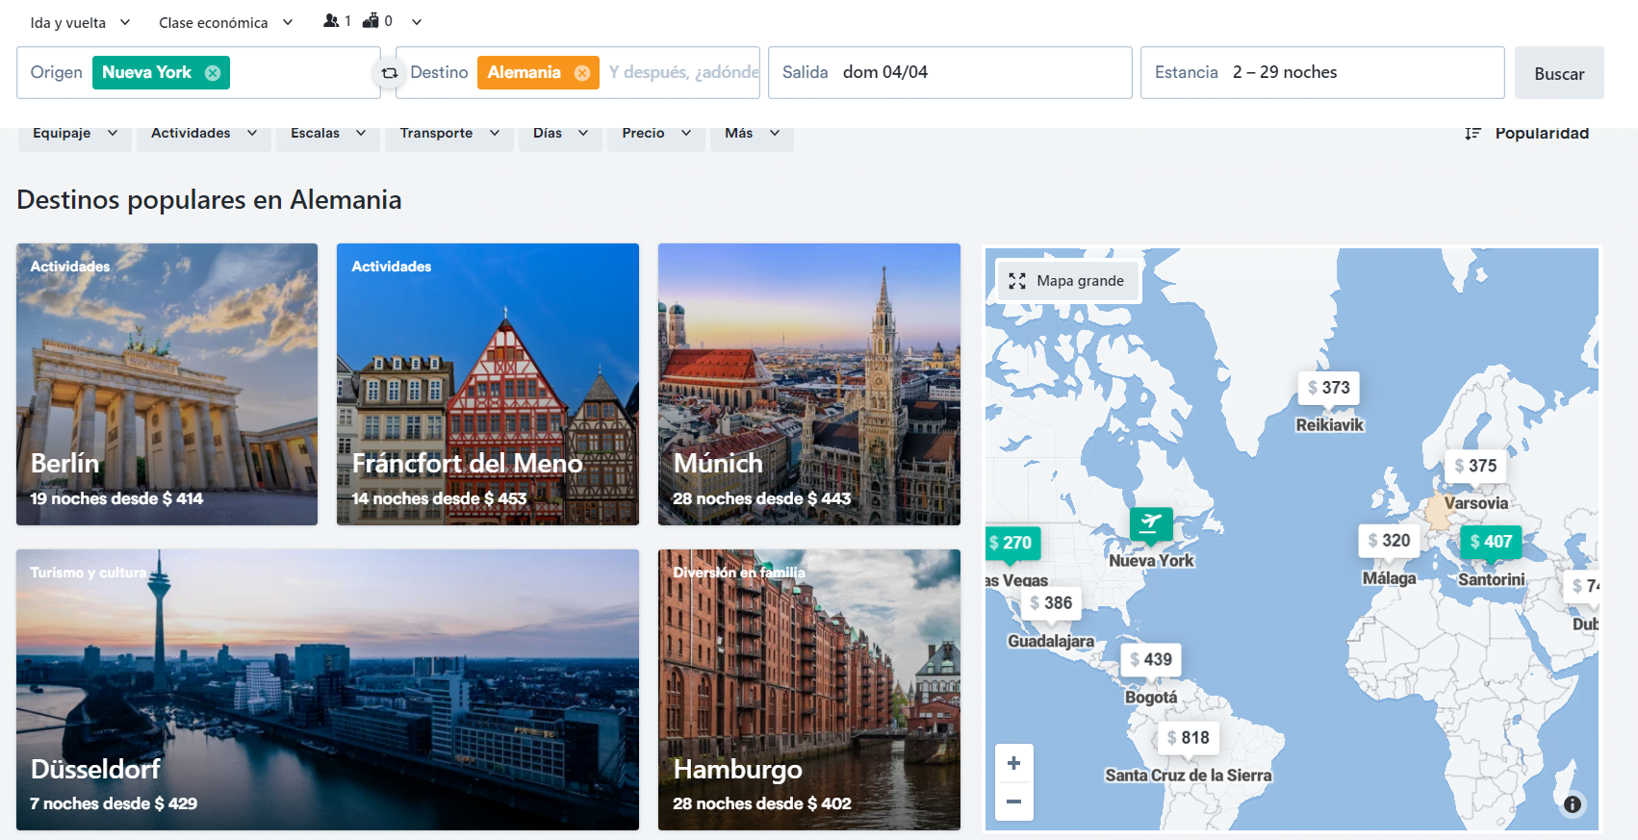Click the Estancia nights field
This screenshot has height=840, width=1638.
click(1322, 73)
